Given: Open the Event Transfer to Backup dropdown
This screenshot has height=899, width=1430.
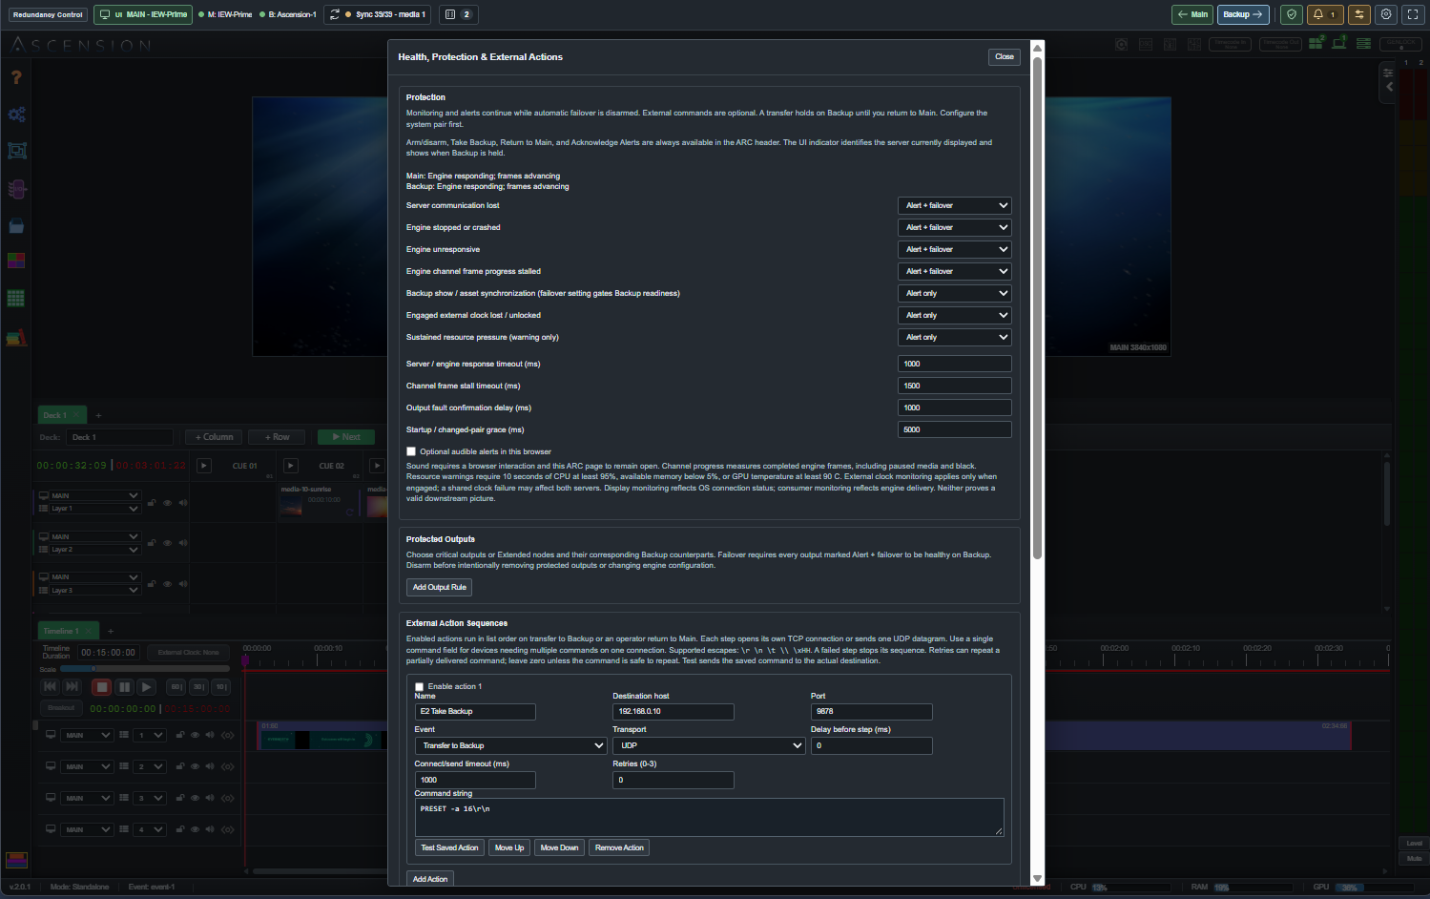Looking at the screenshot, I should (x=510, y=745).
